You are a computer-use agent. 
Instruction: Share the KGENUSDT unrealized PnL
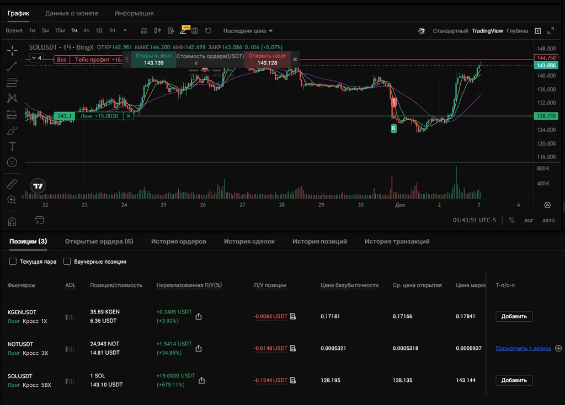pos(199,316)
